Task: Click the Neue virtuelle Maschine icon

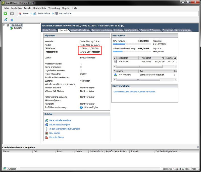Action: click(x=47, y=120)
